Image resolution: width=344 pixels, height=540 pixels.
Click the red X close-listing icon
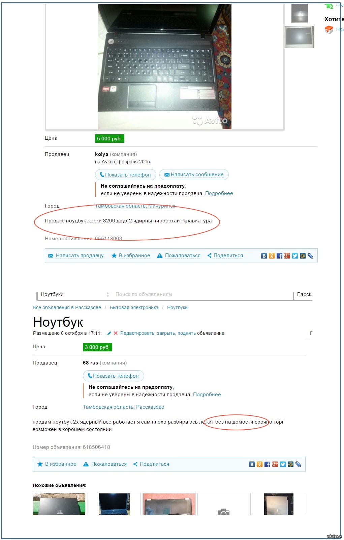(x=116, y=333)
